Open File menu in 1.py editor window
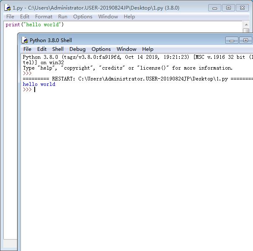The width and height of the screenshot is (253, 251). 10,17
